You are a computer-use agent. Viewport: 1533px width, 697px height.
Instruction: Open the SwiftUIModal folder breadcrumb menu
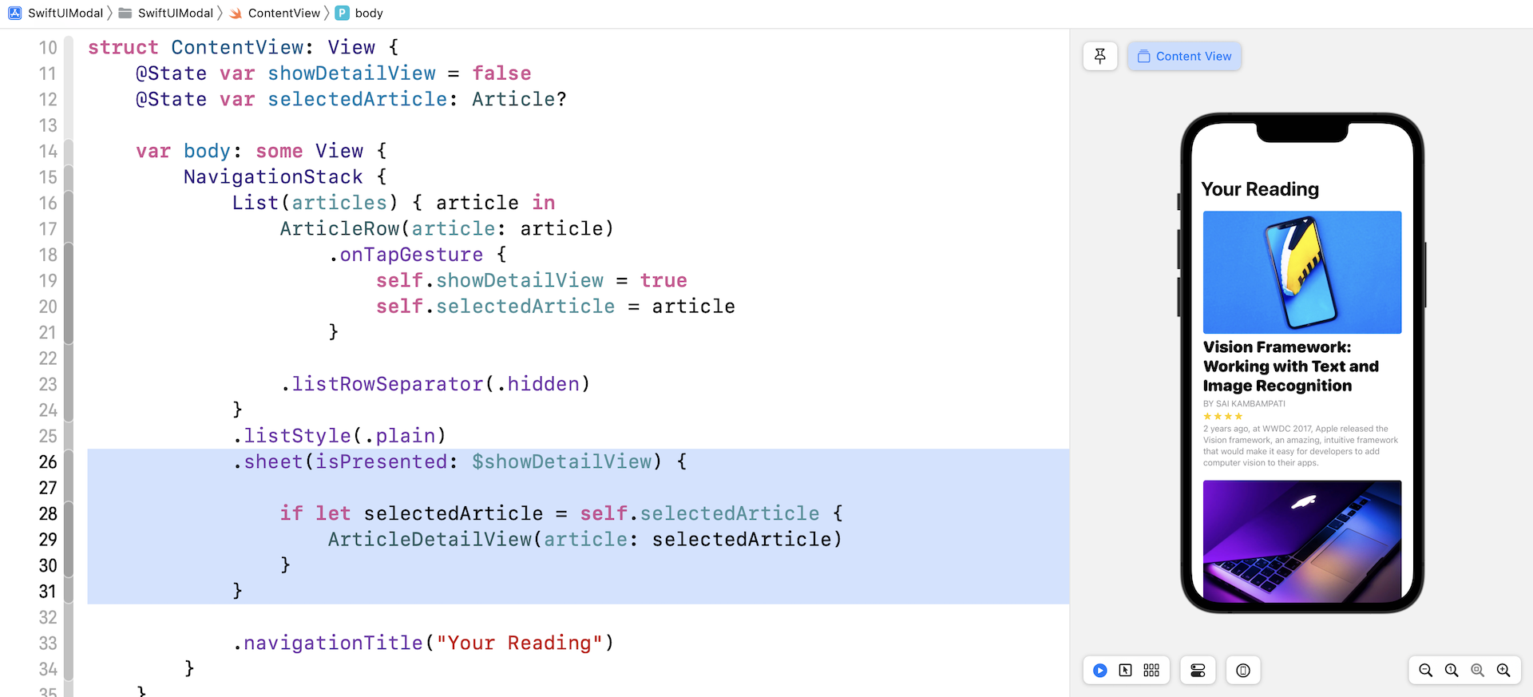175,13
